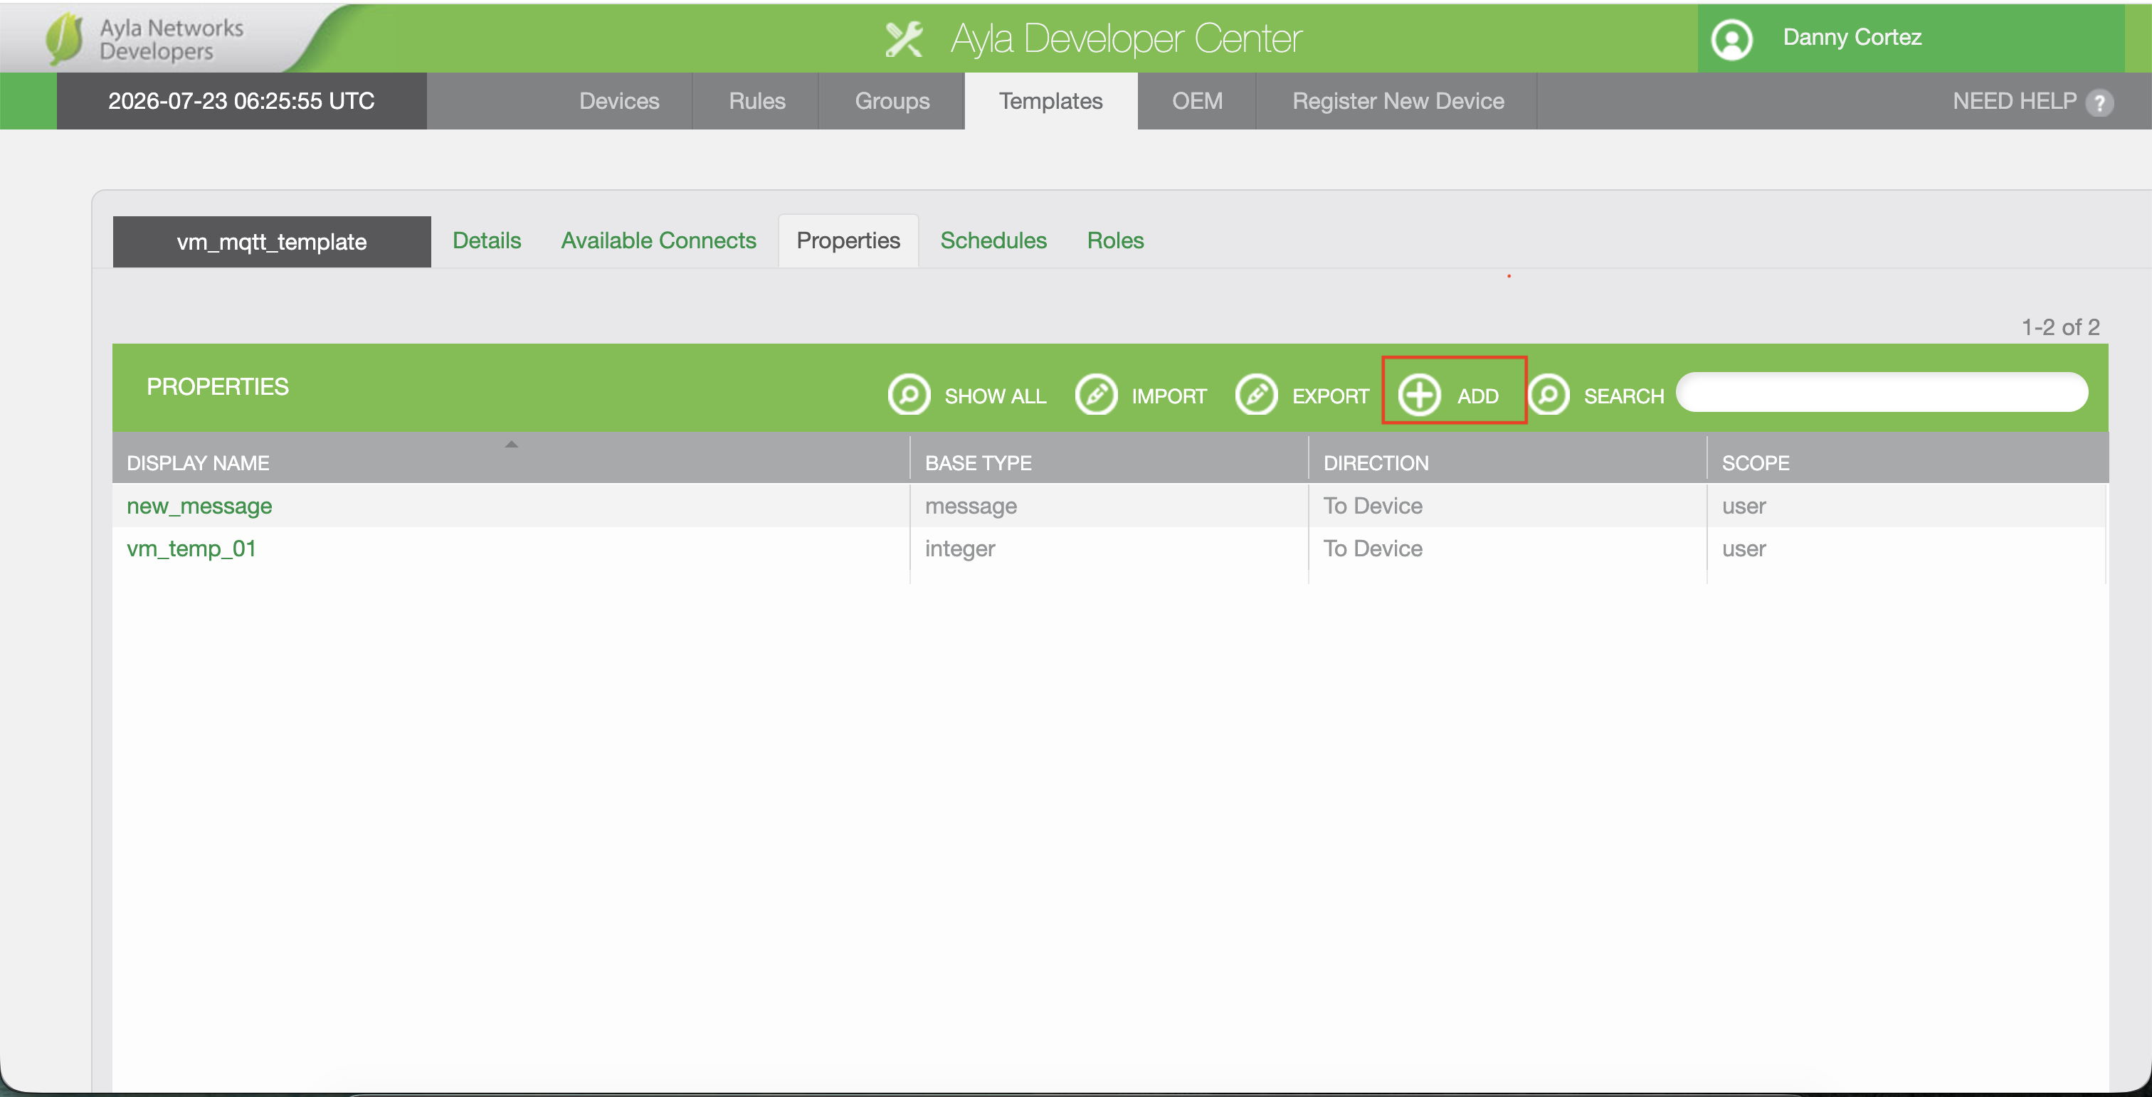Switch to the Details tab
2152x1097 pixels.
point(486,240)
